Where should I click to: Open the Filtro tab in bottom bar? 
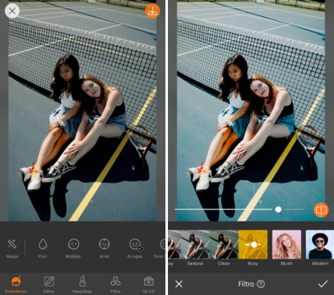[115, 284]
